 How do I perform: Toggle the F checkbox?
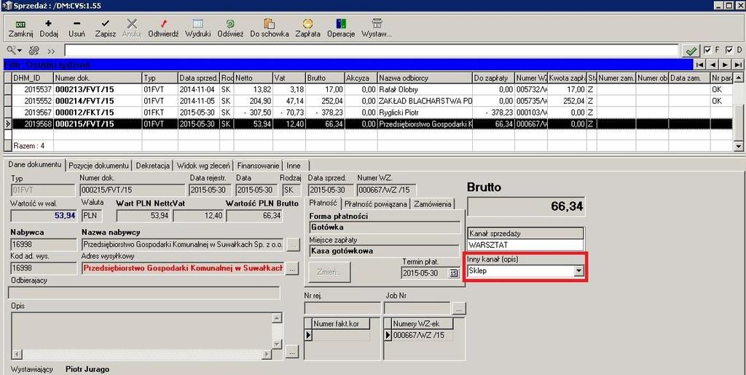coord(707,50)
